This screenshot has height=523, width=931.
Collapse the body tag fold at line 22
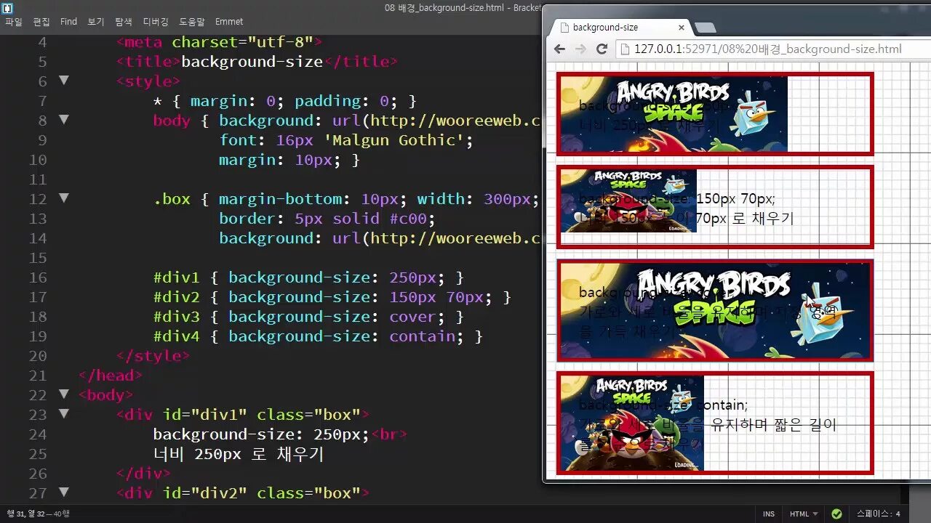pyautogui.click(x=63, y=394)
